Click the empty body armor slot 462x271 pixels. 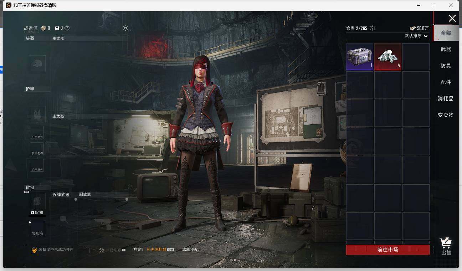tap(37, 114)
